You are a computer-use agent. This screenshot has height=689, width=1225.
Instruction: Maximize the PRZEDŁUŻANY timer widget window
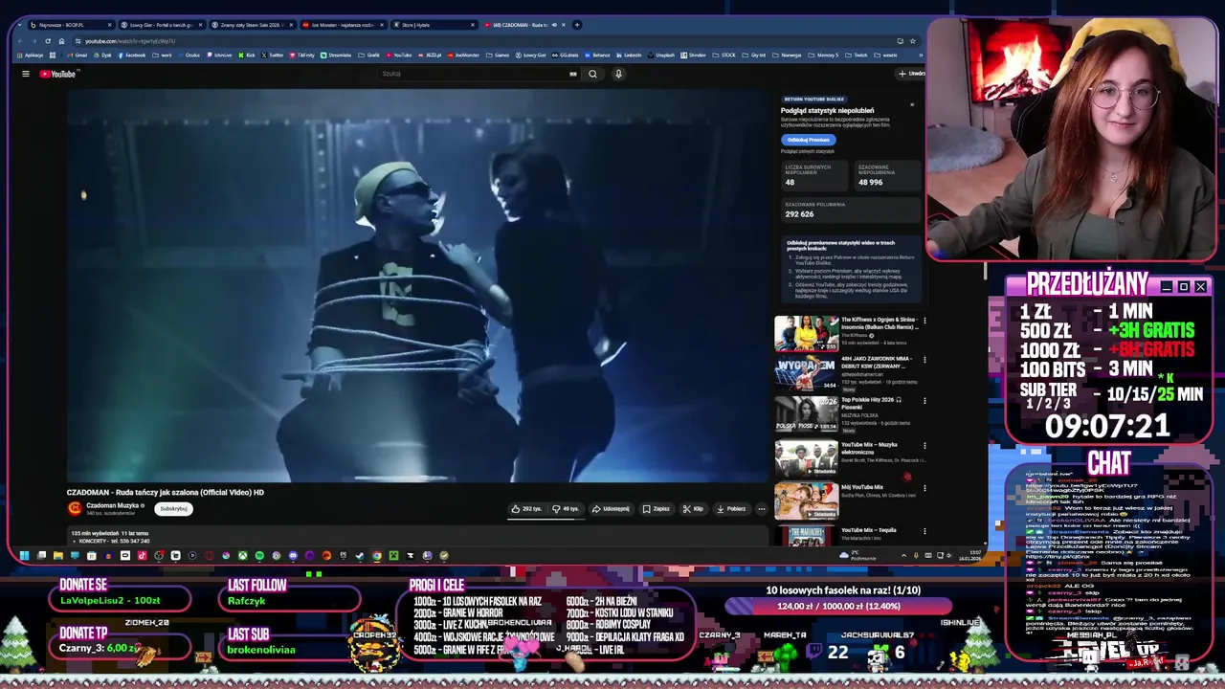(1183, 286)
